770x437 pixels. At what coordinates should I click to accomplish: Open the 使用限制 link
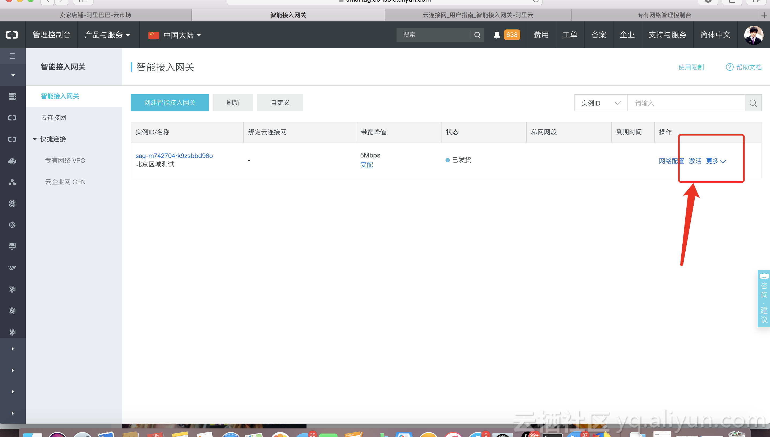pyautogui.click(x=691, y=67)
